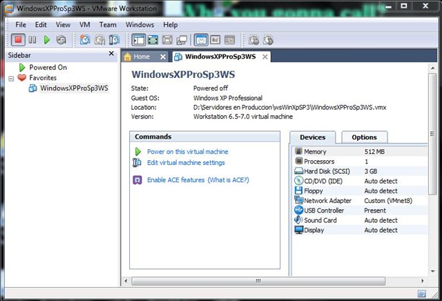442x301 pixels.
Task: Maximize the VMware Workstation window
Action: [x=404, y=6]
